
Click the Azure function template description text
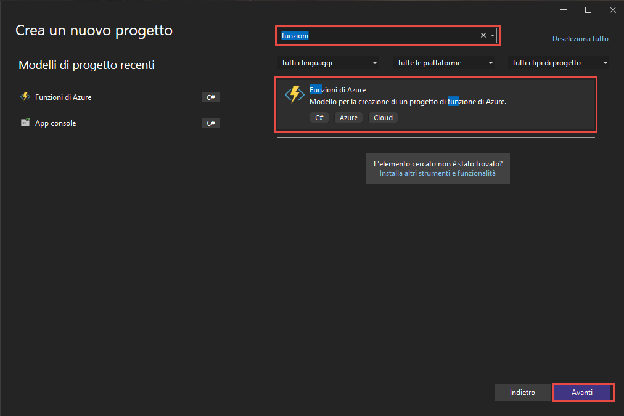pos(408,102)
